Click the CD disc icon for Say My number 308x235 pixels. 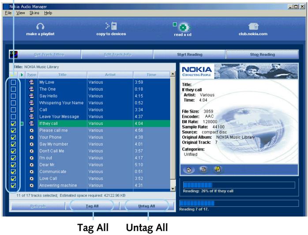[31, 144]
